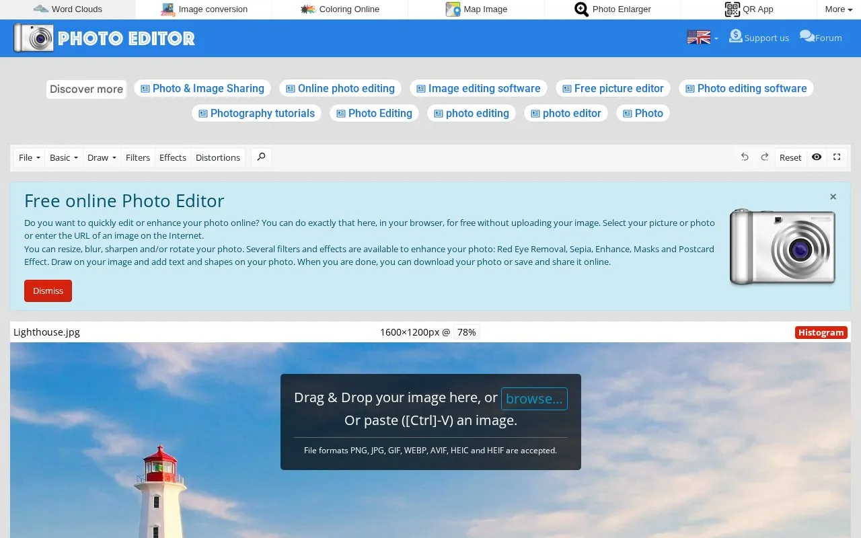861x538 pixels.
Task: Click the capitalized Photo Editing link
Action: (x=374, y=113)
